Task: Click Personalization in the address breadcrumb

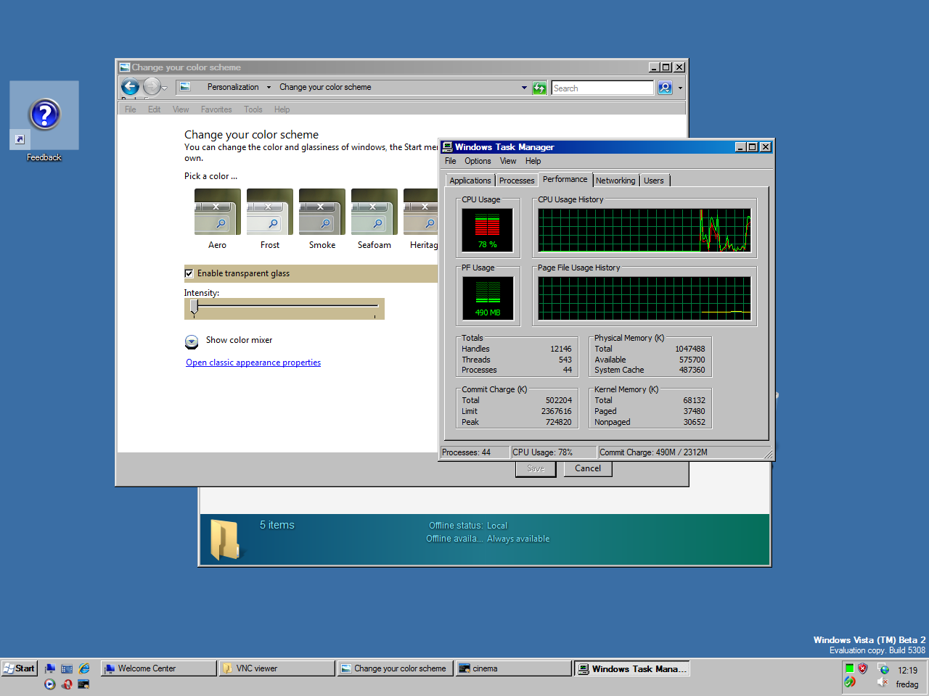Action: pos(233,87)
